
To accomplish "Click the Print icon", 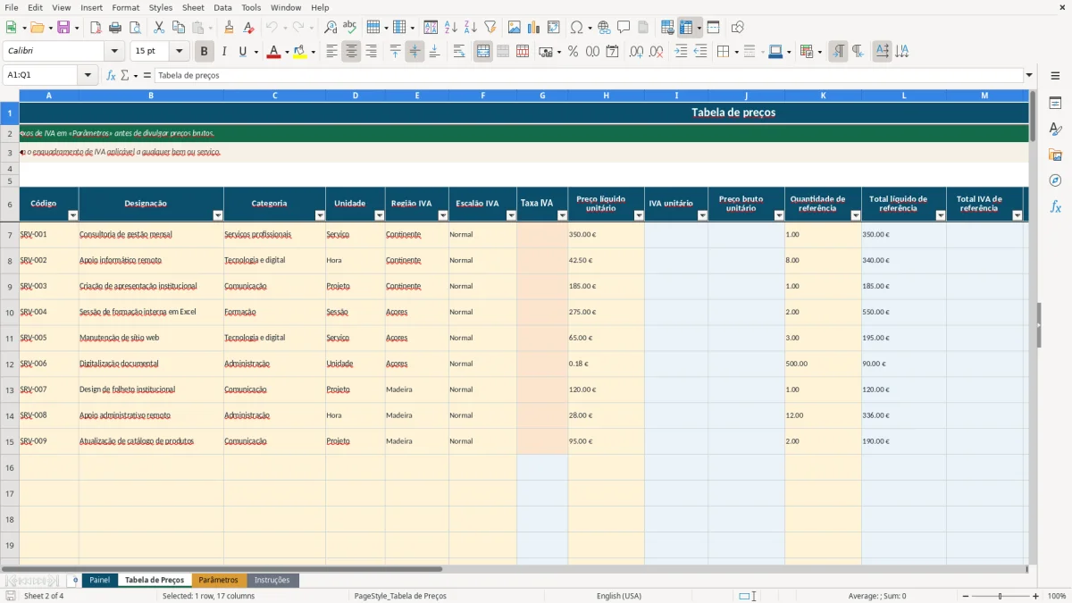I will click(x=115, y=28).
